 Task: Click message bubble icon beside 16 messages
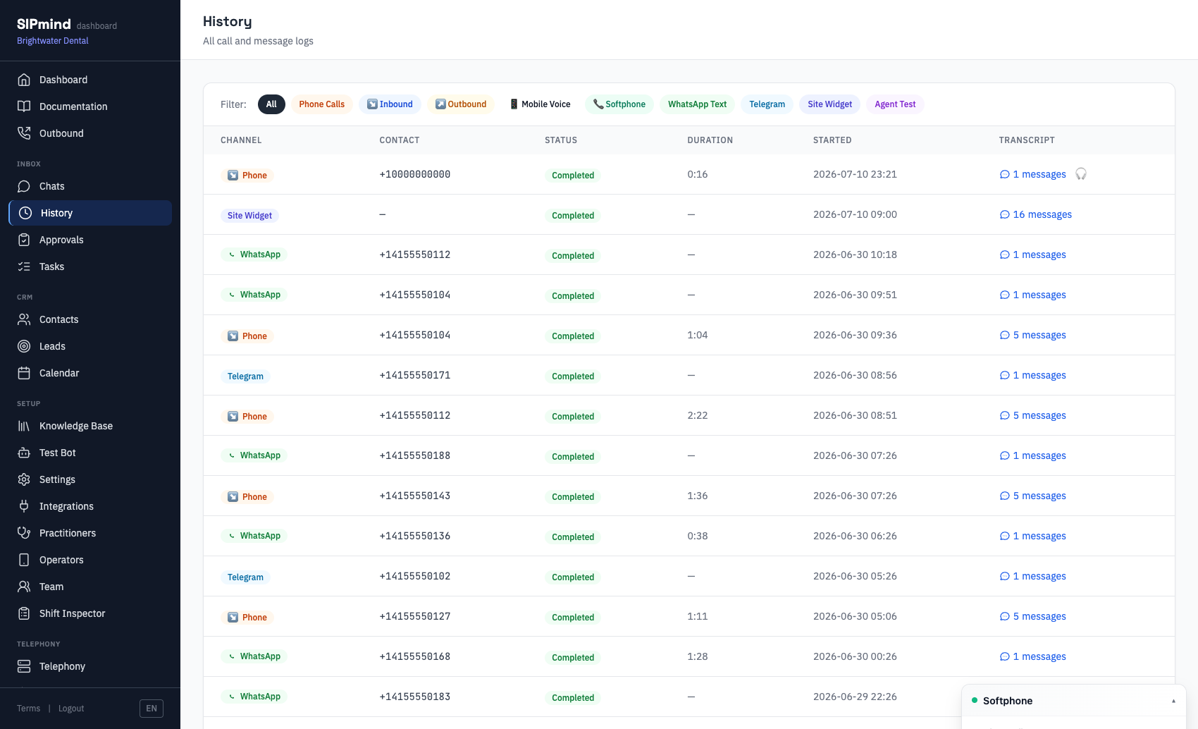(x=1005, y=215)
